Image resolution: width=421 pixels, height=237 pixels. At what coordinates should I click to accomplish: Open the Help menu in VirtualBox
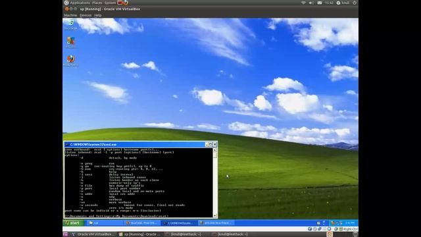click(98, 15)
